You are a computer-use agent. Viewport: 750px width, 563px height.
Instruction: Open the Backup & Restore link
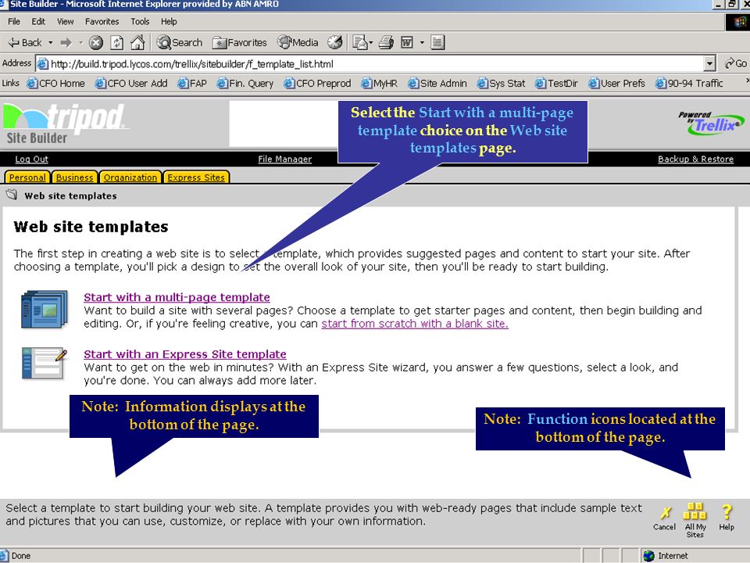[695, 159]
